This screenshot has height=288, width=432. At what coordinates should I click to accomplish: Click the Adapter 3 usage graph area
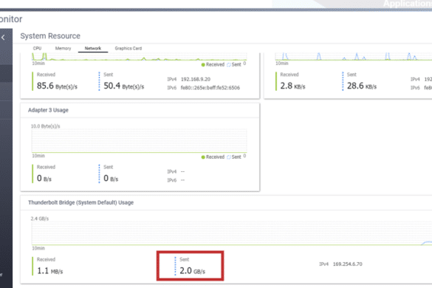tap(139, 141)
